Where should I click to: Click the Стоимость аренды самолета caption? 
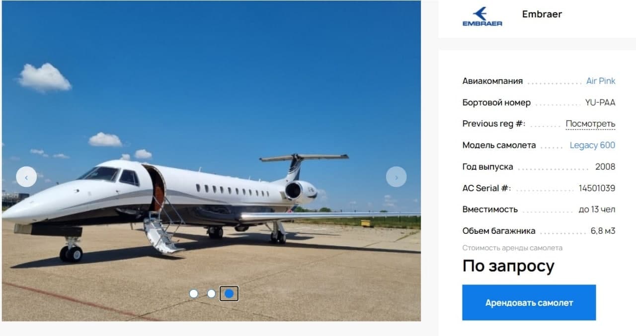(x=512, y=248)
